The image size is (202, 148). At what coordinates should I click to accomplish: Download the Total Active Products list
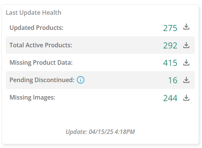(x=186, y=45)
